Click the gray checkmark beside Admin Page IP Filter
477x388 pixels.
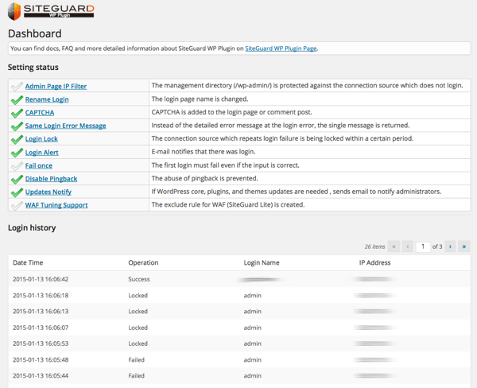[17, 86]
